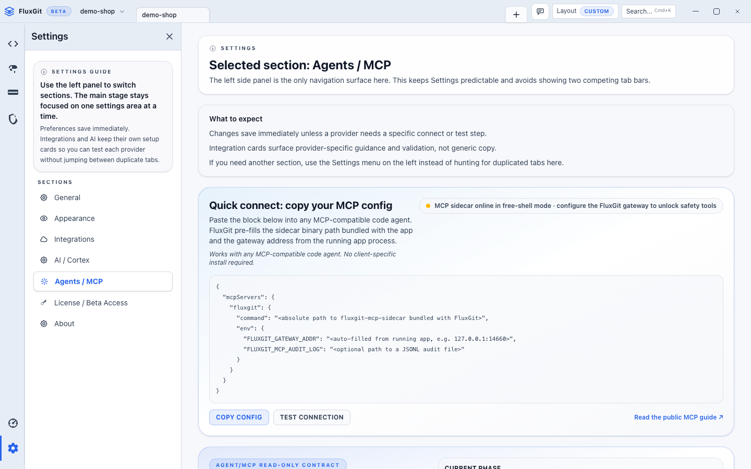The width and height of the screenshot is (751, 469).
Task: Maximize the FluxGit window
Action: tap(717, 11)
